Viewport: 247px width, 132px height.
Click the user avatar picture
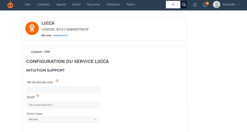click(x=217, y=5)
